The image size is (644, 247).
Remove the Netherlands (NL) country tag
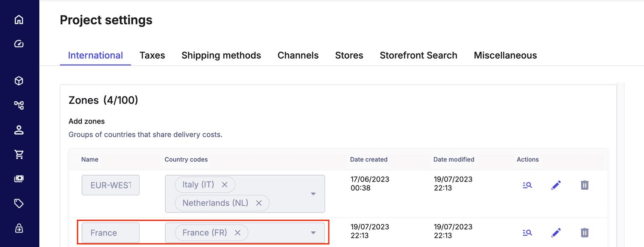coord(258,203)
